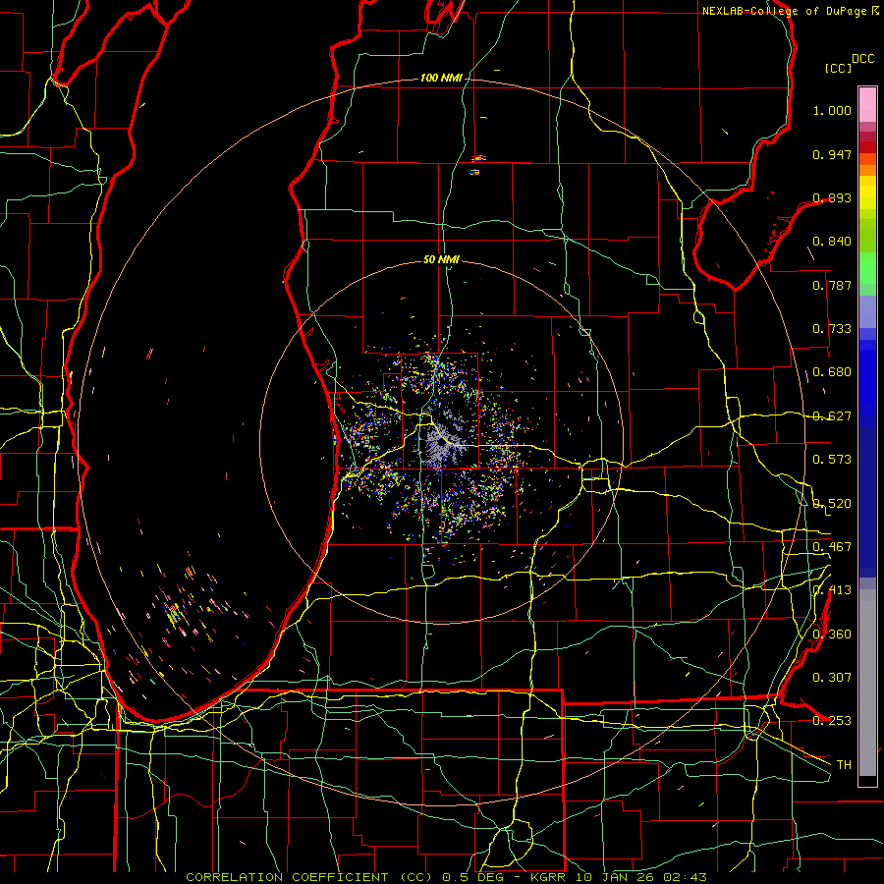Image resolution: width=884 pixels, height=884 pixels.
Task: Select the 0.253 legend value
Action: click(x=832, y=721)
